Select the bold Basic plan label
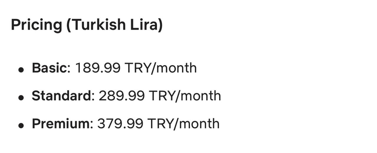This screenshot has width=377, height=153. pyautogui.click(x=49, y=68)
